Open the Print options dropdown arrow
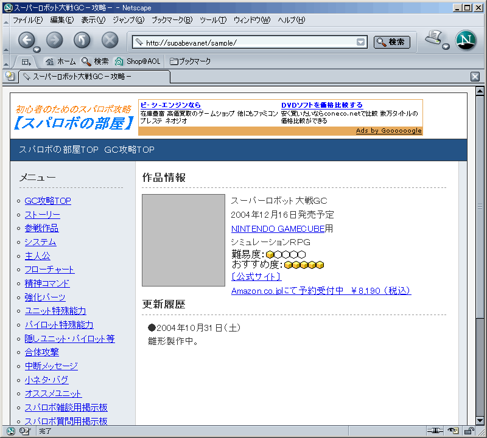Screen dimensions: 487x438 tap(446, 47)
